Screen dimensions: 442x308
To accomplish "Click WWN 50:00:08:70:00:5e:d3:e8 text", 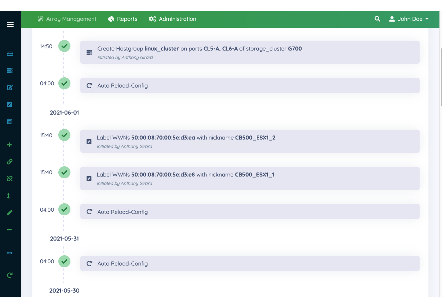I will [163, 175].
